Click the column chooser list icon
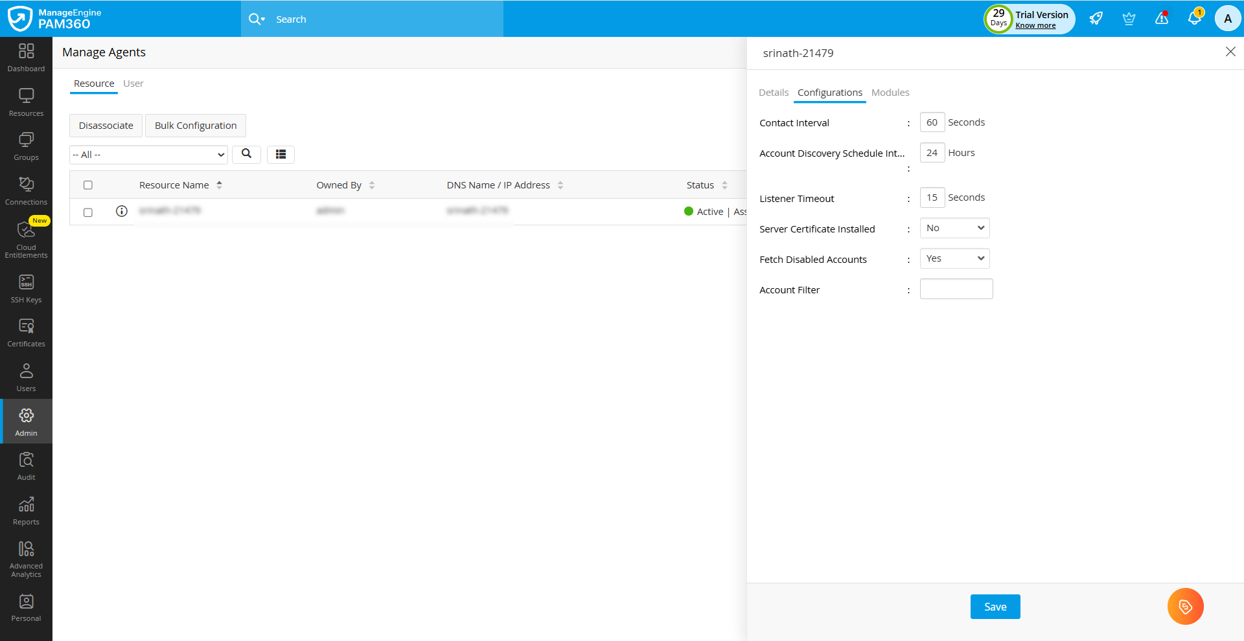This screenshot has height=641, width=1244. [x=281, y=154]
